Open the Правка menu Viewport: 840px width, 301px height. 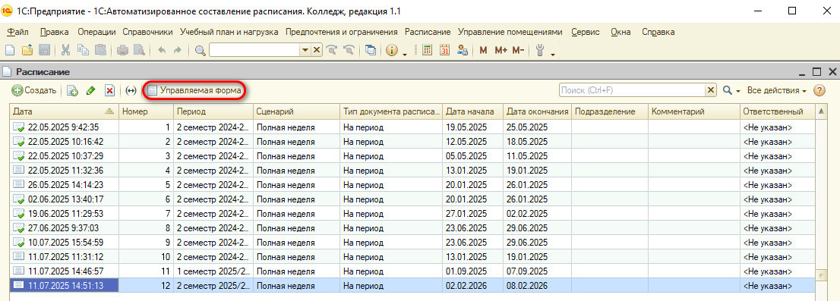coord(55,32)
